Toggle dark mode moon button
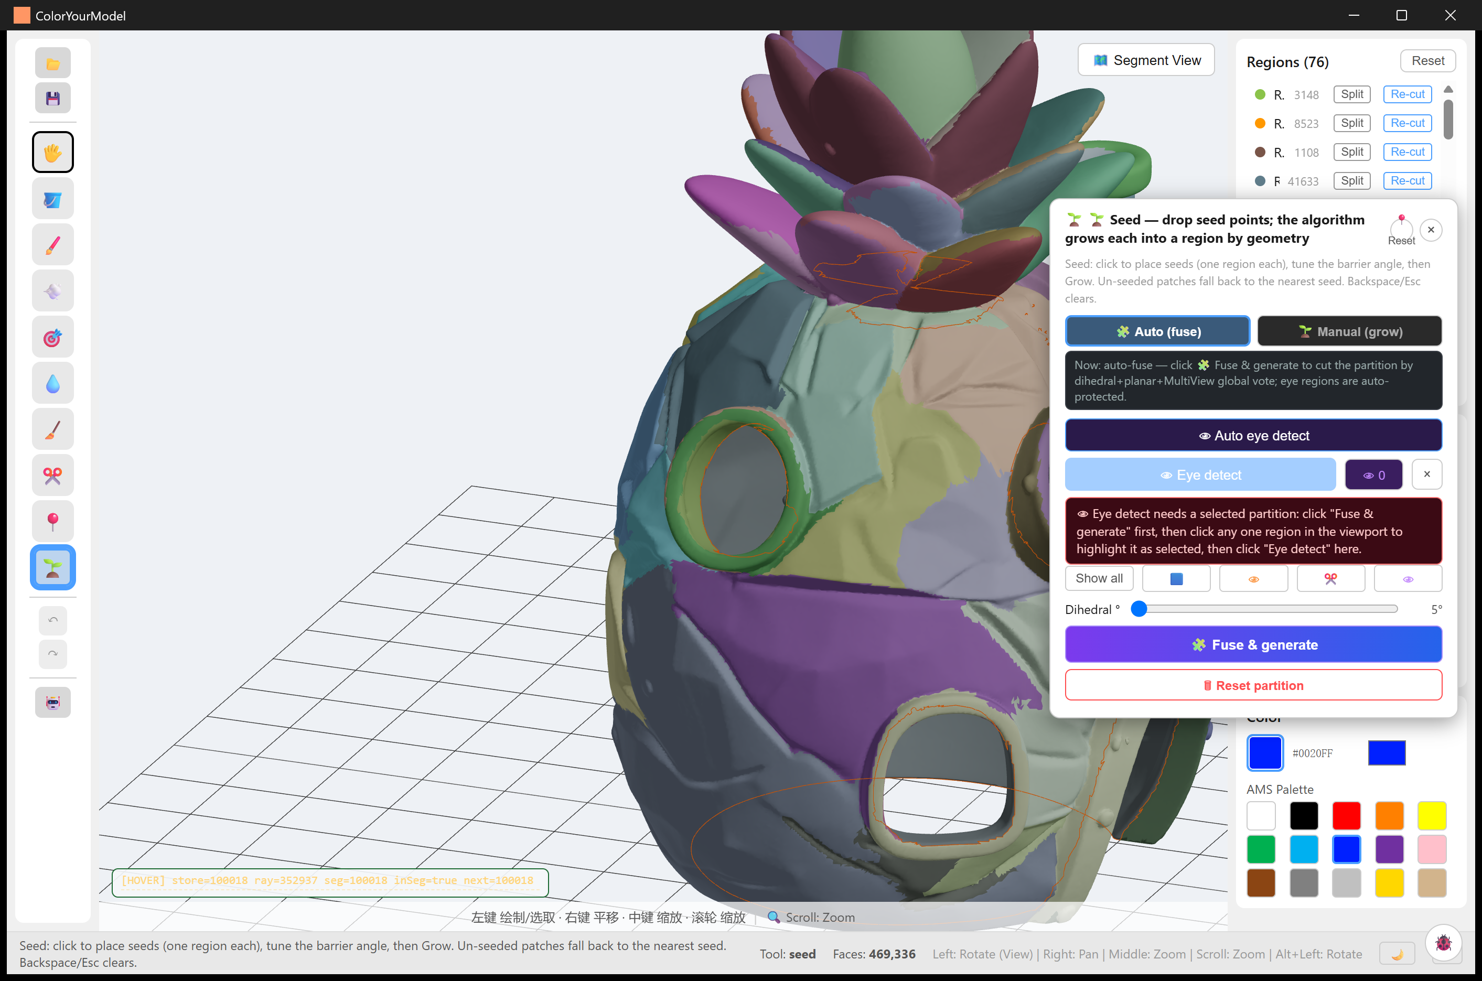 [1397, 954]
